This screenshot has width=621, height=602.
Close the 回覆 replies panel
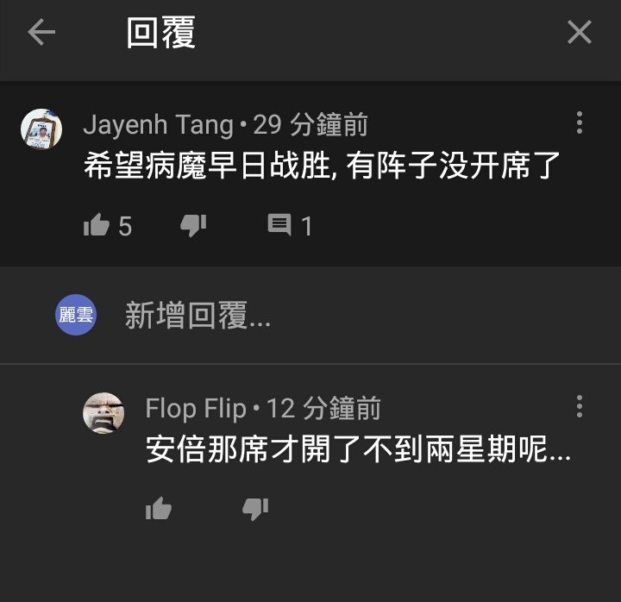pyautogui.click(x=580, y=32)
